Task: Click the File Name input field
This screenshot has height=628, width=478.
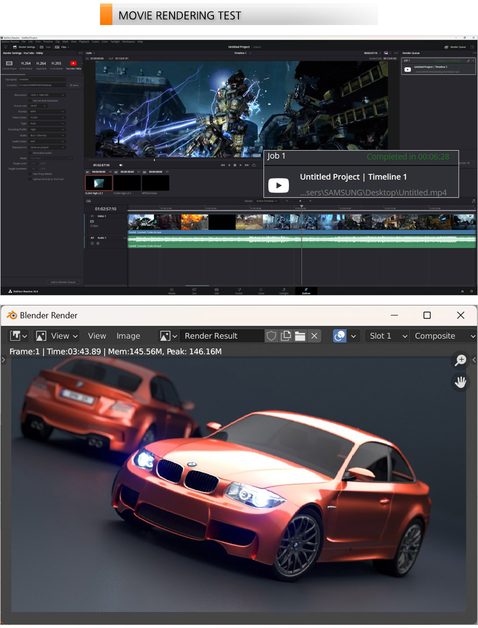Action: (x=42, y=79)
